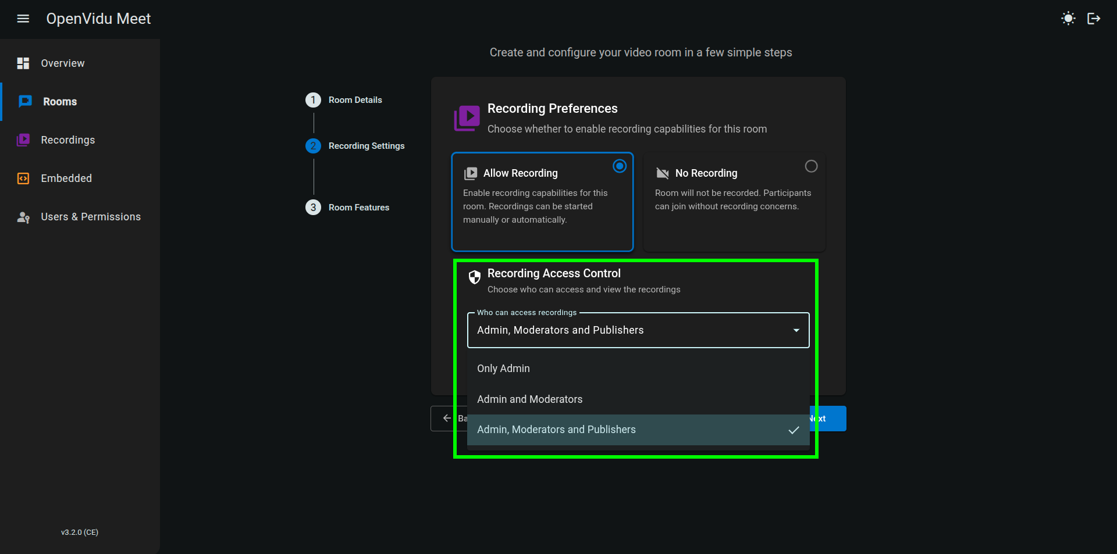Open Embedded in the sidebar

point(66,178)
